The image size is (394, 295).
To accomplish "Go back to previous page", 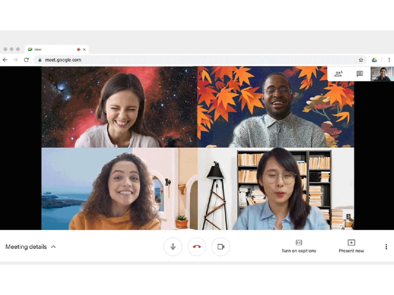I will pyautogui.click(x=5, y=60).
